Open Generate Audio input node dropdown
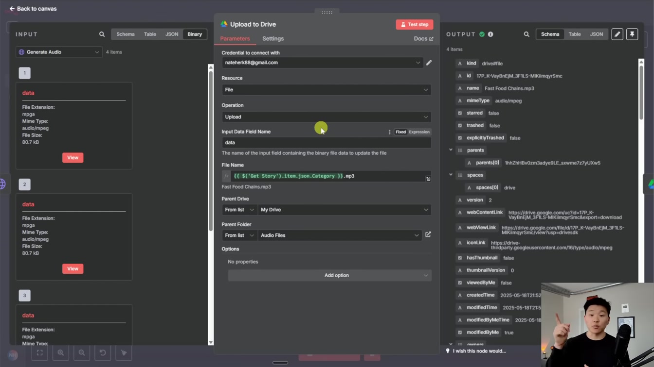The height and width of the screenshot is (367, 654). (59, 52)
